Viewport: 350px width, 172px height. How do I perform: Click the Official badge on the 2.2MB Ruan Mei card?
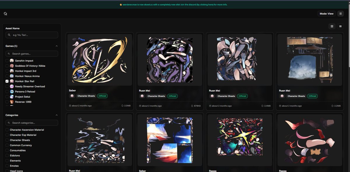click(312, 96)
